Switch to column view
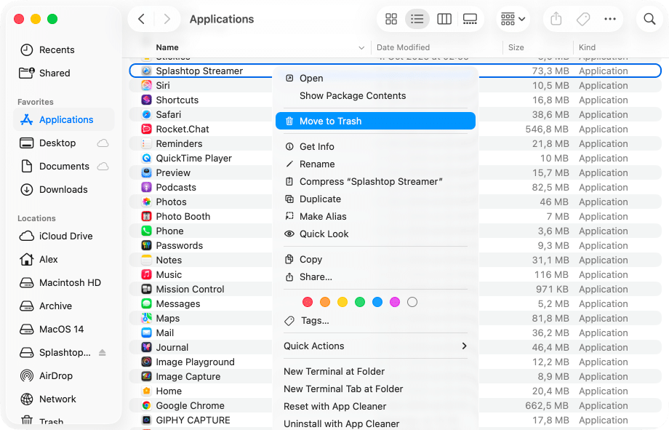Viewport: 669px width, 430px height. tap(444, 20)
